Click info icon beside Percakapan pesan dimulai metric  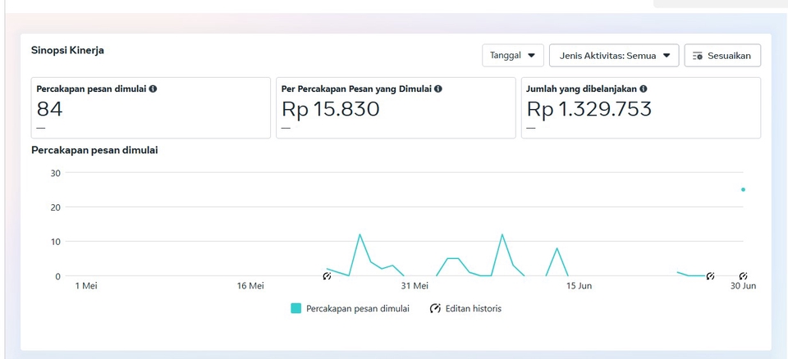pos(153,89)
